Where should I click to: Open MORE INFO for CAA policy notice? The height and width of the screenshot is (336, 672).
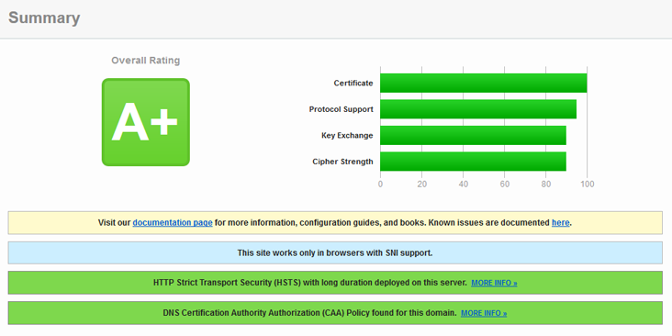[484, 313]
